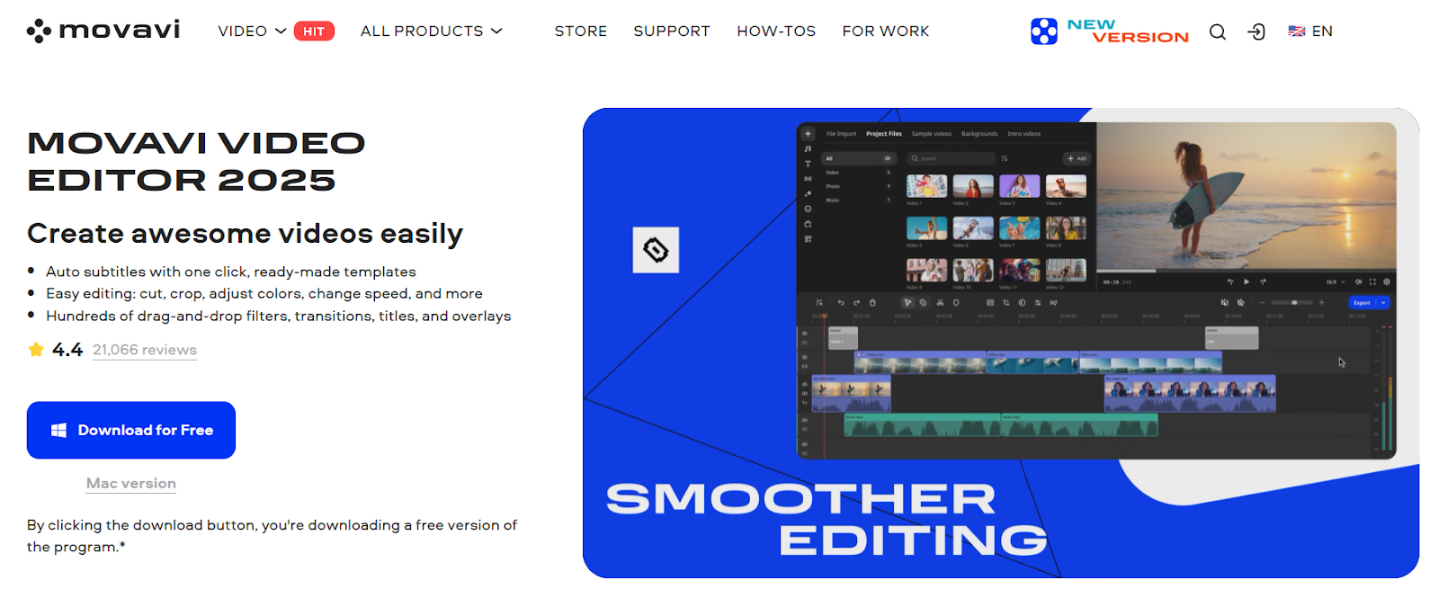The width and height of the screenshot is (1439, 616).
Task: Click the preview playback progress bar
Action: 1246,271
